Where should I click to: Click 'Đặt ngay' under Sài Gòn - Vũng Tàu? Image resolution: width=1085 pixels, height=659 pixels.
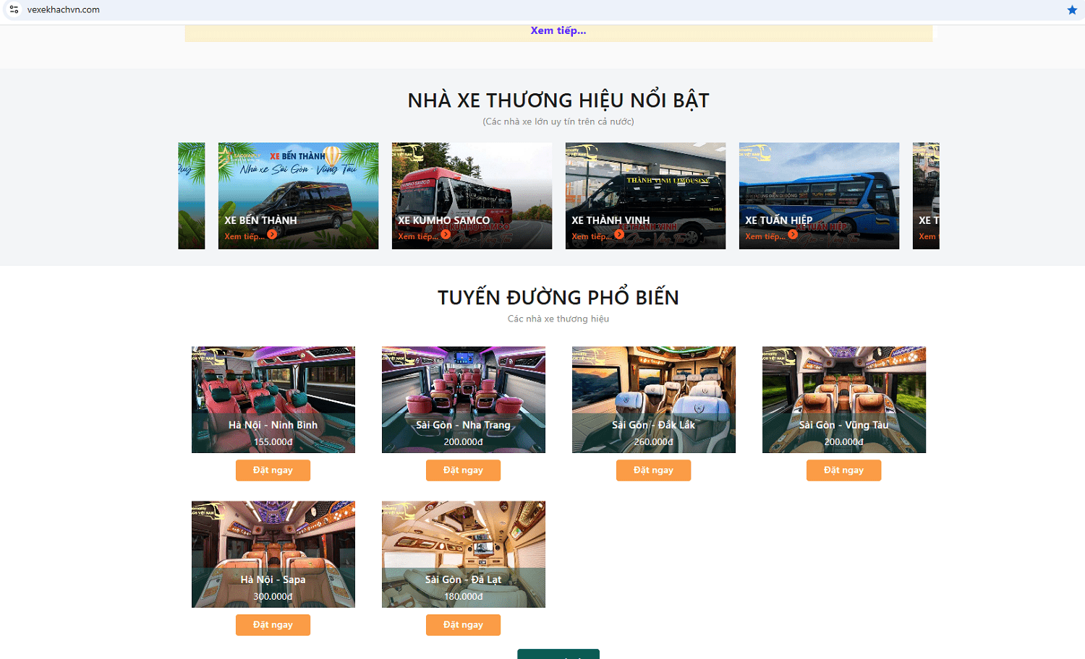[843, 470]
